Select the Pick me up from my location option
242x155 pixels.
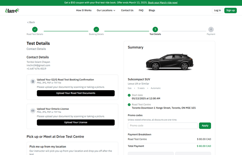click(72, 149)
